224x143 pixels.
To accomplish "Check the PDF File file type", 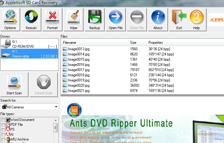I will click(3, 125).
